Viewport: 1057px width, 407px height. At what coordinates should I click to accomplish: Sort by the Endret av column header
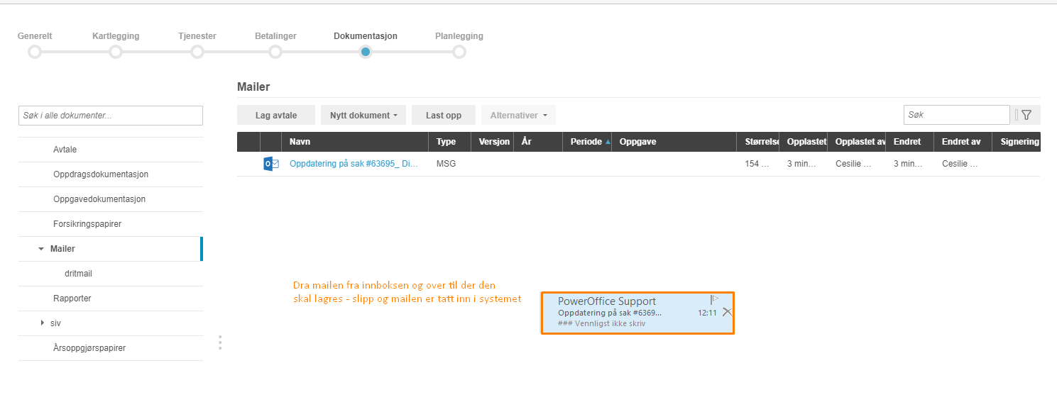coord(963,142)
